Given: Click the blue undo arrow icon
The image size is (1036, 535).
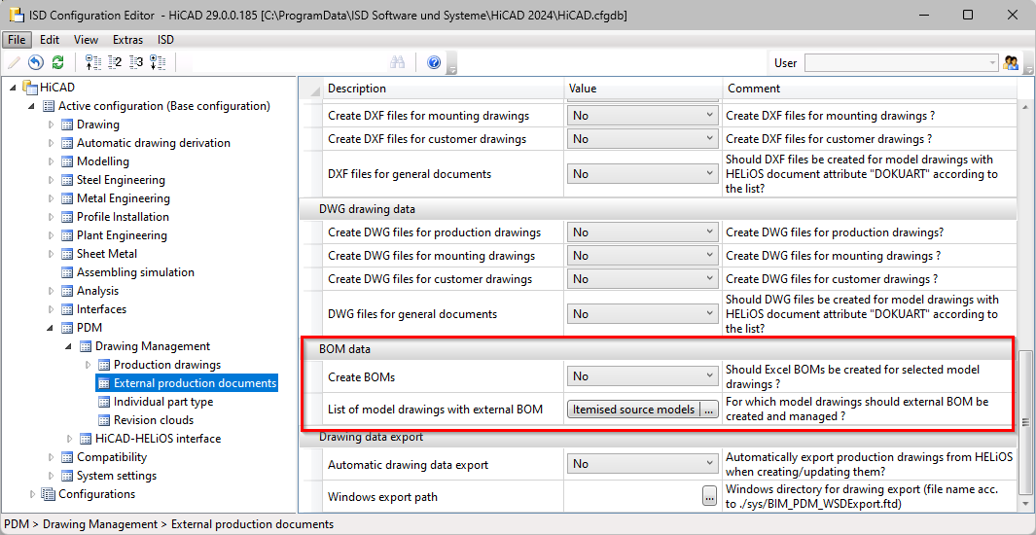Looking at the screenshot, I should coord(36,63).
